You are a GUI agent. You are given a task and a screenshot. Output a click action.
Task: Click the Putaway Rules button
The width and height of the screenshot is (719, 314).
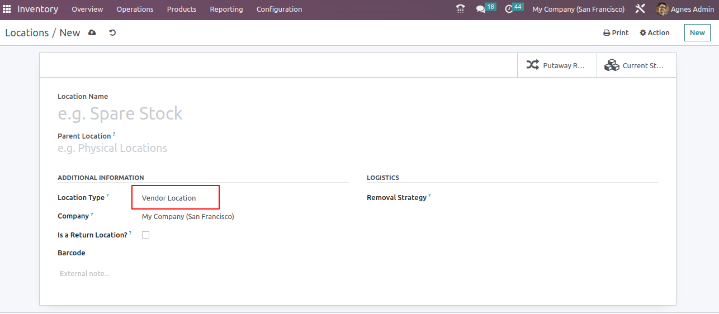coord(557,65)
